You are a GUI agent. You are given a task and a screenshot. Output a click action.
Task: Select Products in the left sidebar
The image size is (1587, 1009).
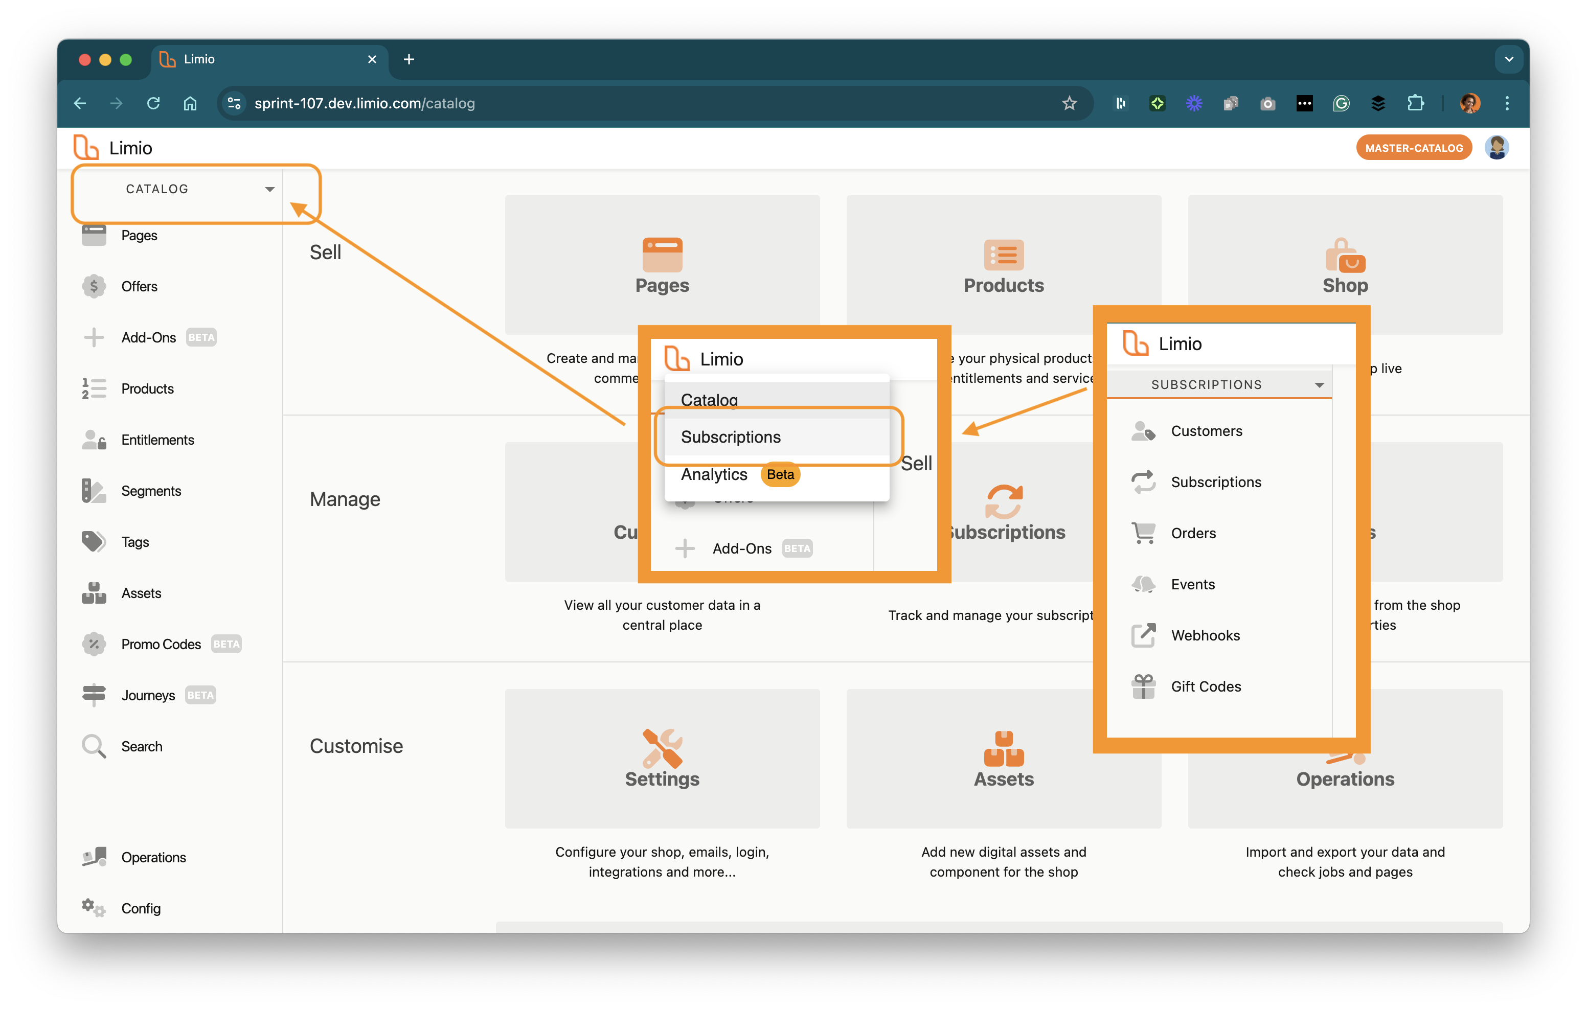[x=147, y=389]
